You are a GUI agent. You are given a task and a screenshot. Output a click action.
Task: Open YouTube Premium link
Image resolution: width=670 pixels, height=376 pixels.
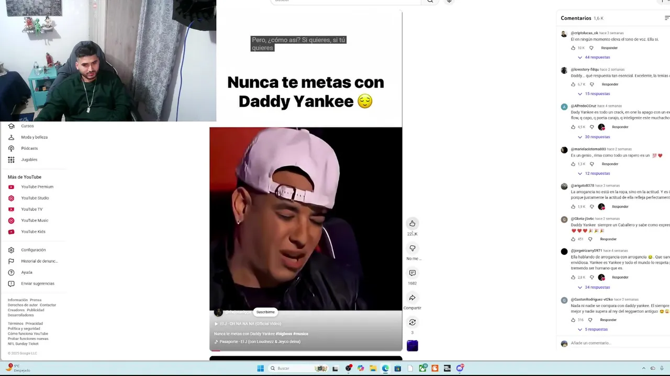37,187
